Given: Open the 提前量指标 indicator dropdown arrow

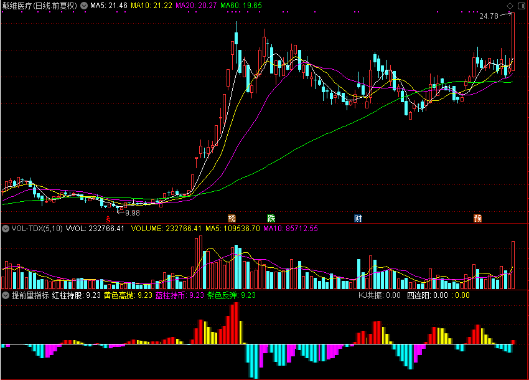Looking at the screenshot, I should [x=6, y=295].
